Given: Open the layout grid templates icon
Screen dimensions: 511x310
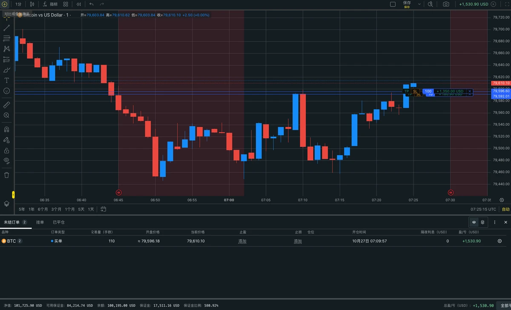Looking at the screenshot, I should (65, 4).
